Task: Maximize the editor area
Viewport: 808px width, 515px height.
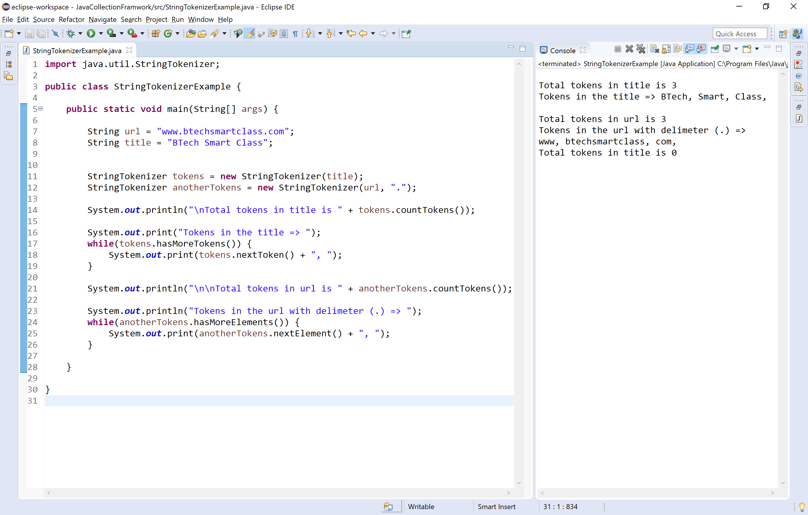Action: pos(522,48)
